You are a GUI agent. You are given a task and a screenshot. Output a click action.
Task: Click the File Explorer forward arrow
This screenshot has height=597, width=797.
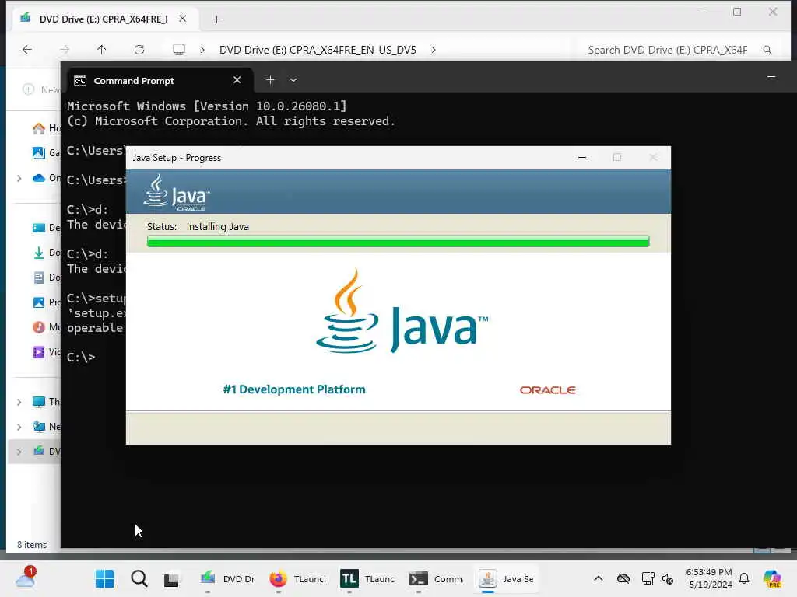(65, 50)
